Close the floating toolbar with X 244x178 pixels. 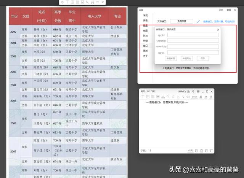(x=103, y=2)
